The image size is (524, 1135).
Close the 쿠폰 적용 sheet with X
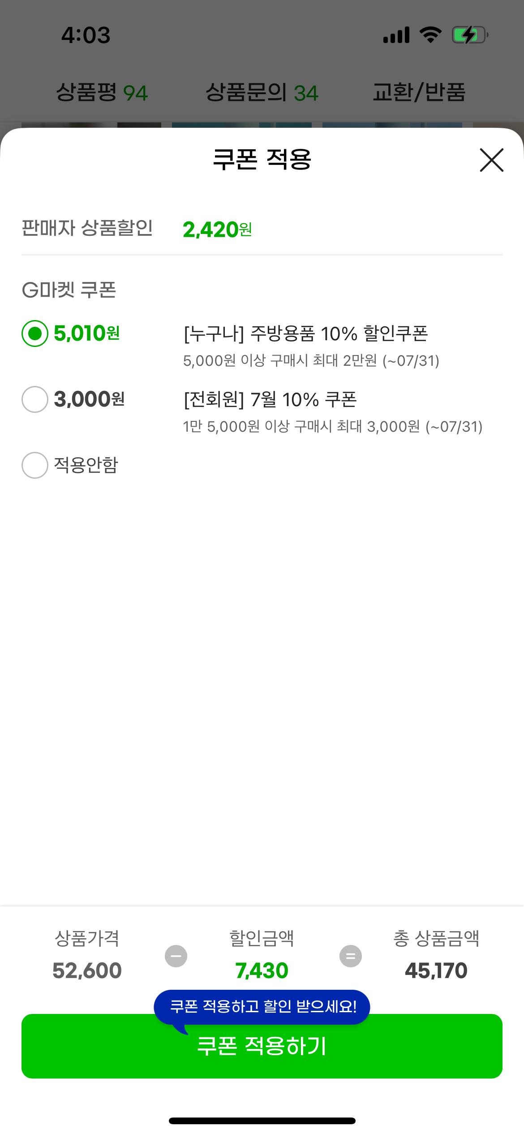point(491,160)
